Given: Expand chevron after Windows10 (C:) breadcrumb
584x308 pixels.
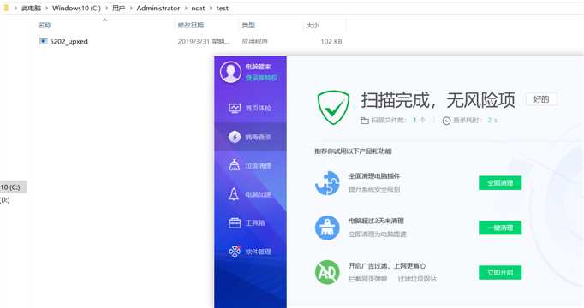Looking at the screenshot, I should coord(107,9).
